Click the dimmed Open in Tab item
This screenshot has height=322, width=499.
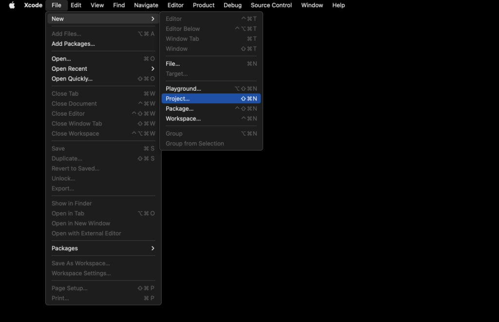coord(103,213)
